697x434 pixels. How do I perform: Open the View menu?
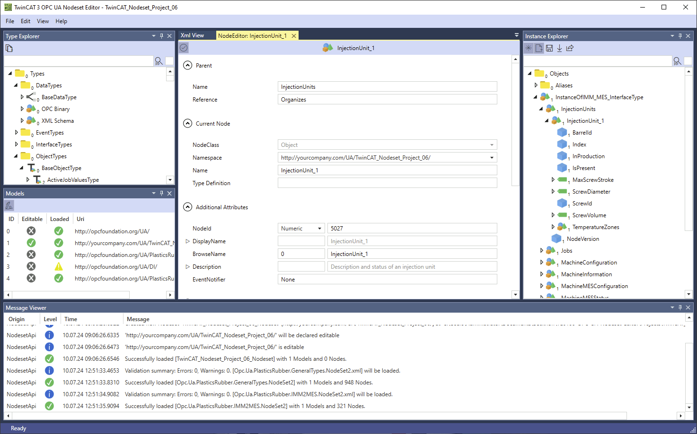(43, 21)
